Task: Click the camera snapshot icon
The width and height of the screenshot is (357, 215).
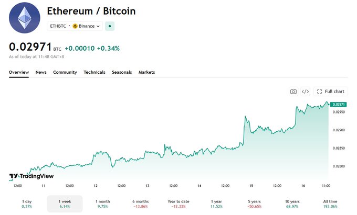Action: coord(293,92)
